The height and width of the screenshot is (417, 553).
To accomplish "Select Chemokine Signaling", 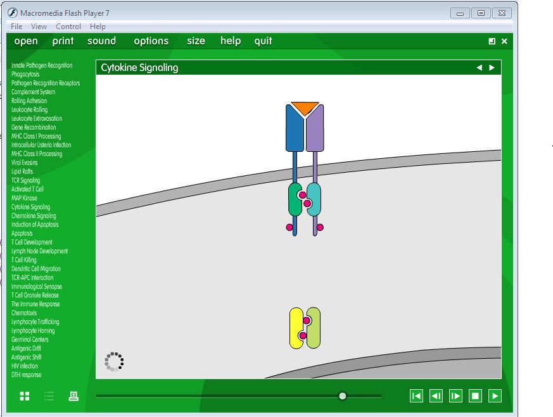I will tap(34, 216).
